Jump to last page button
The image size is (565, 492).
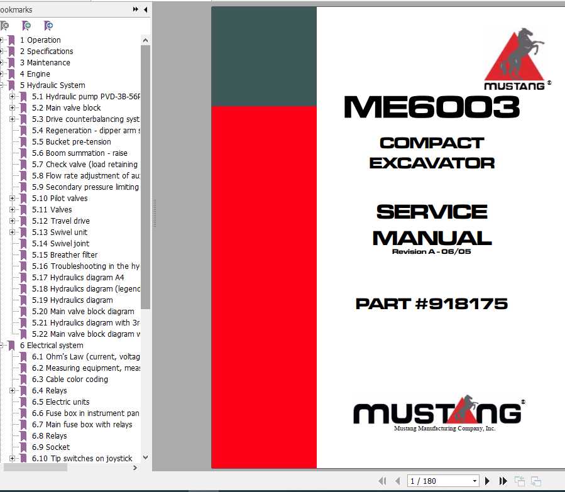click(503, 481)
